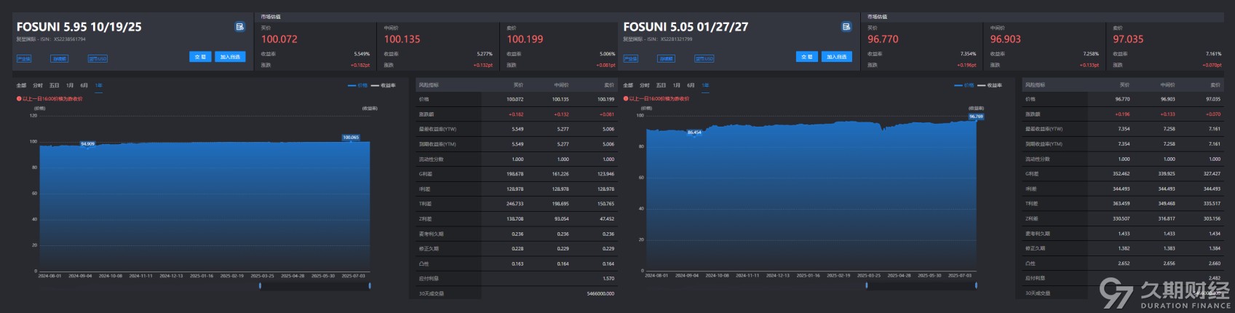Toggle 收益率 legend series in FOSUNI 5.05 chart
This screenshot has width=1235, height=313.
tap(990, 85)
